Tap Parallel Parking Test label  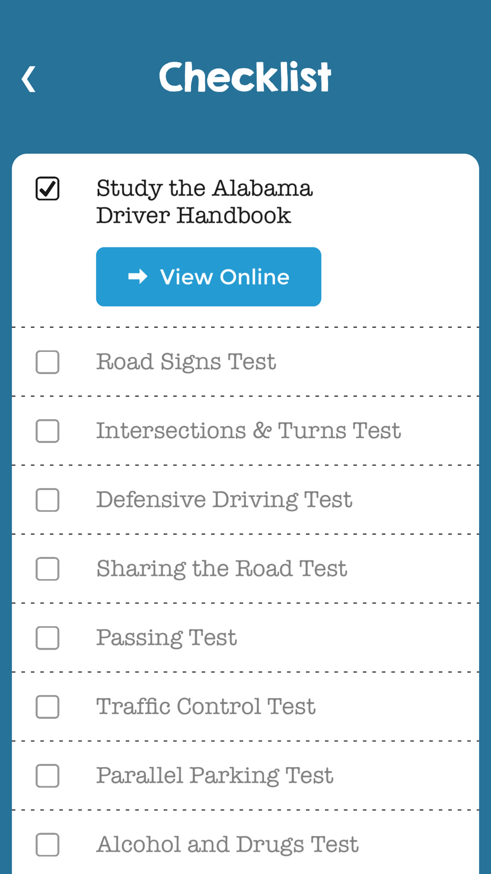pyautogui.click(x=215, y=776)
